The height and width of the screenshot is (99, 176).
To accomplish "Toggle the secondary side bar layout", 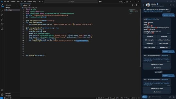I will click(x=127, y=2).
